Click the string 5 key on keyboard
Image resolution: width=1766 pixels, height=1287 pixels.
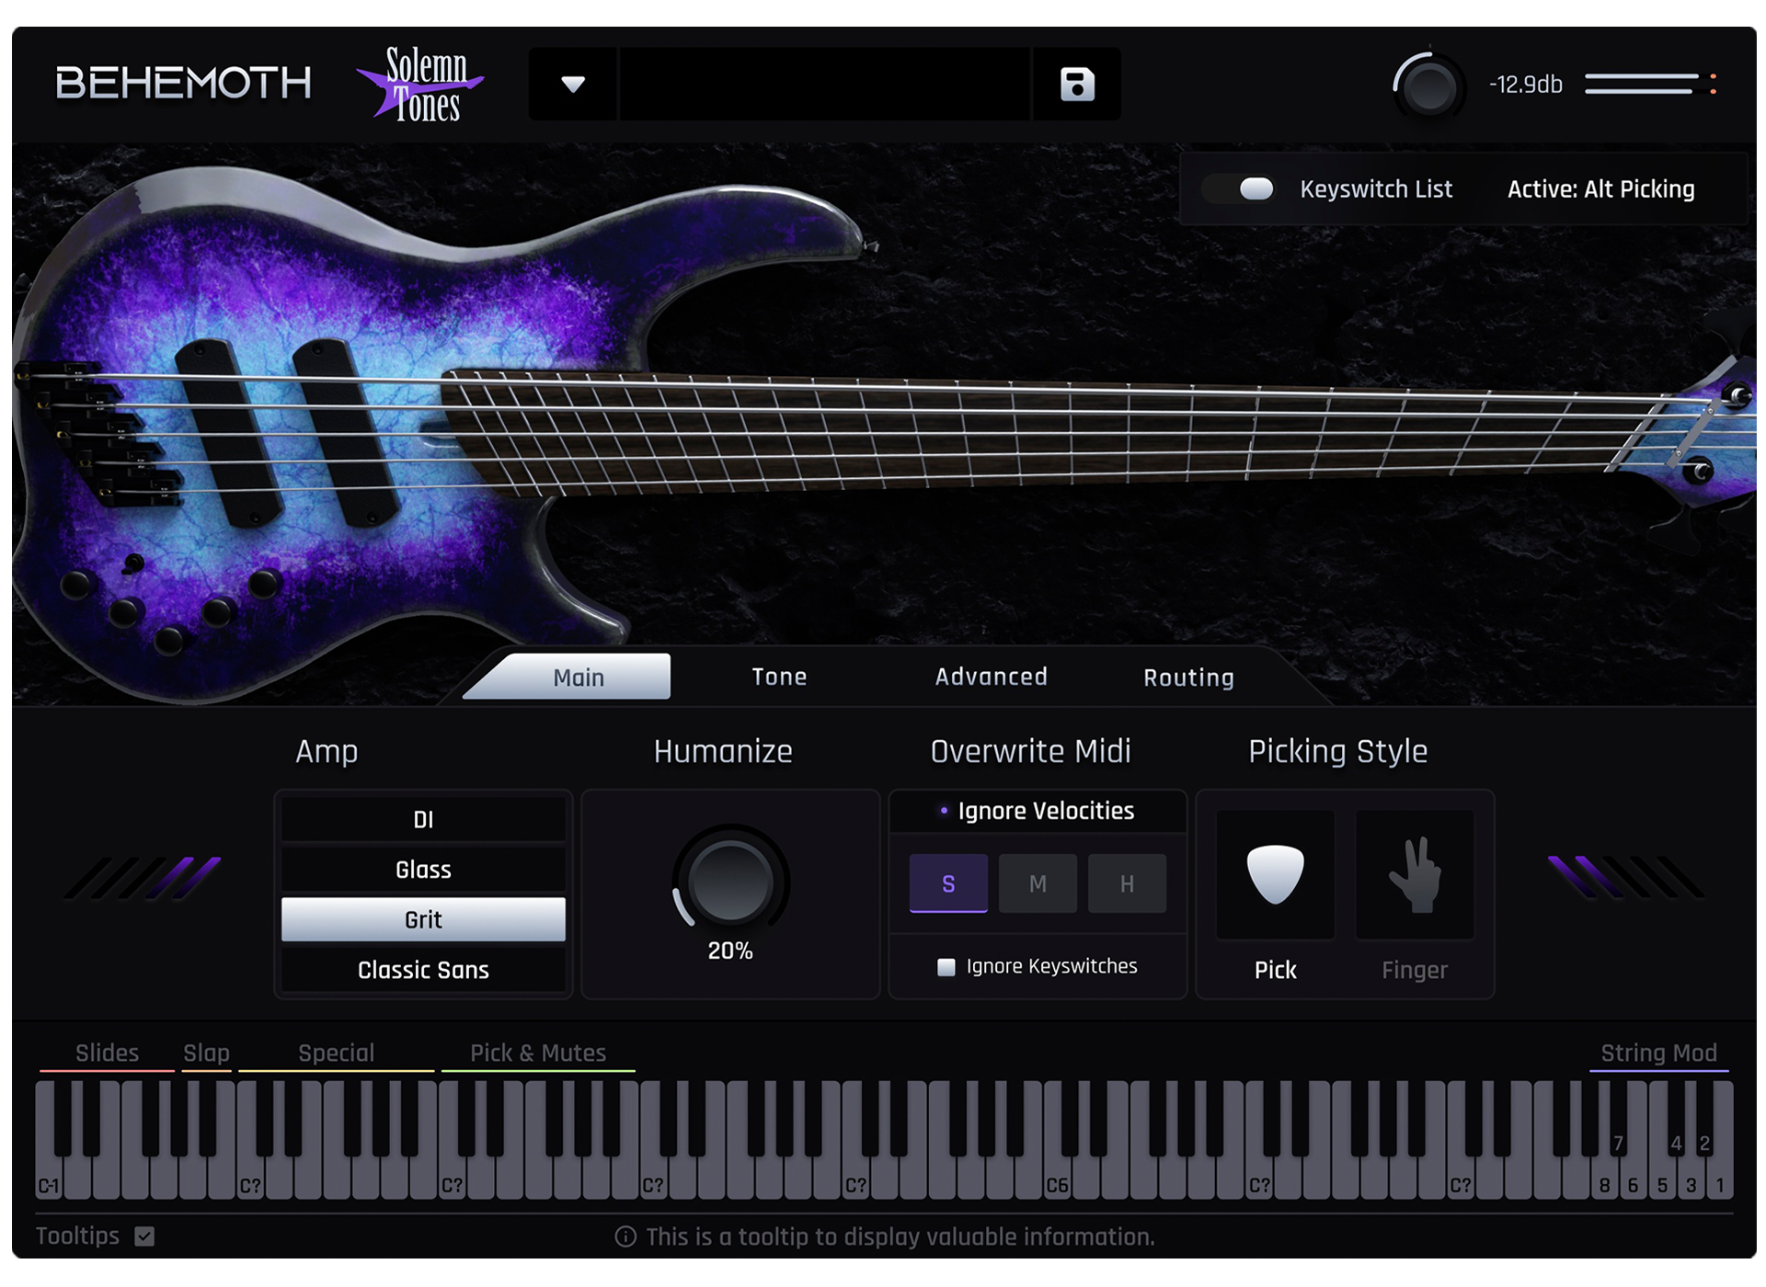pyautogui.click(x=1662, y=1179)
